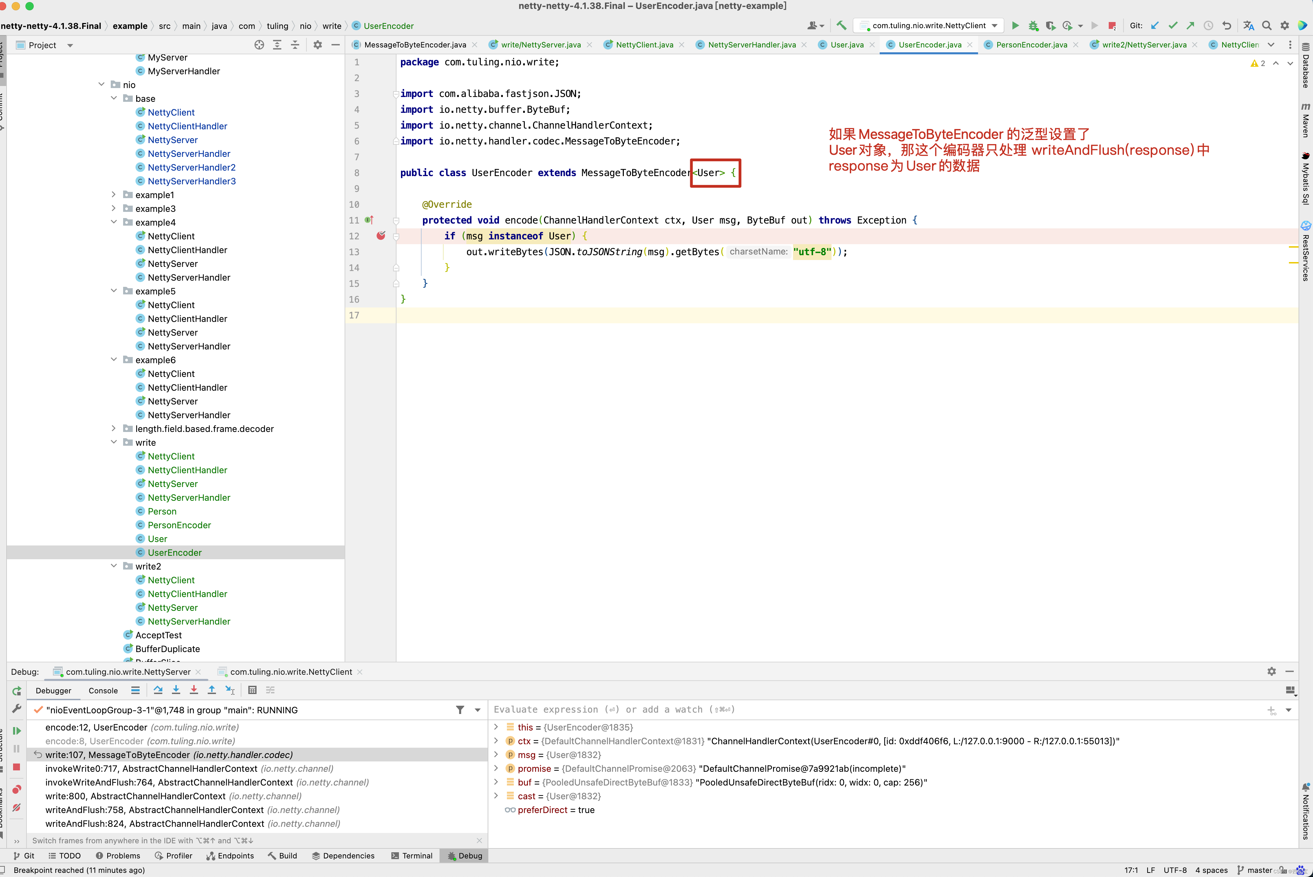Expand the msg variable node

pos(496,755)
